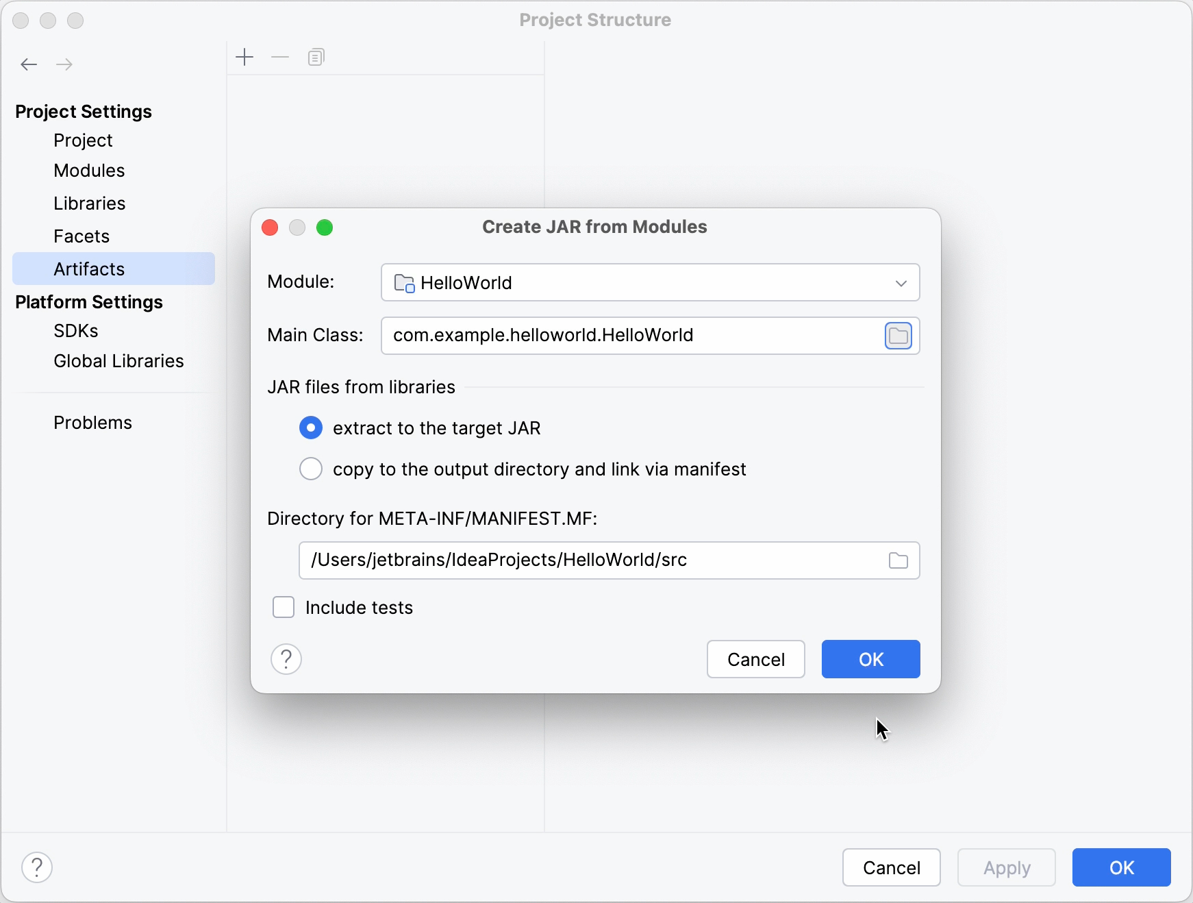Enable the Include tests checkbox
Screen dimensions: 1193x903
[283, 607]
